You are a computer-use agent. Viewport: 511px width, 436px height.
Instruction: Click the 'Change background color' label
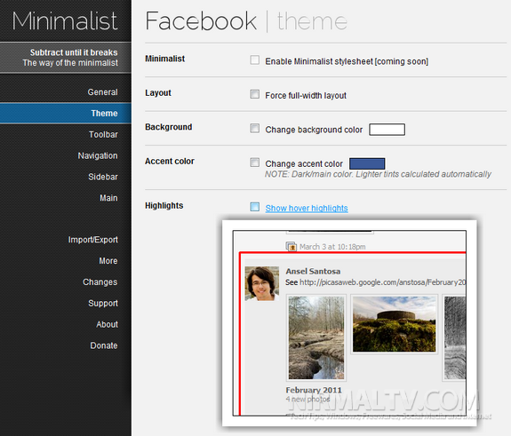coord(314,130)
